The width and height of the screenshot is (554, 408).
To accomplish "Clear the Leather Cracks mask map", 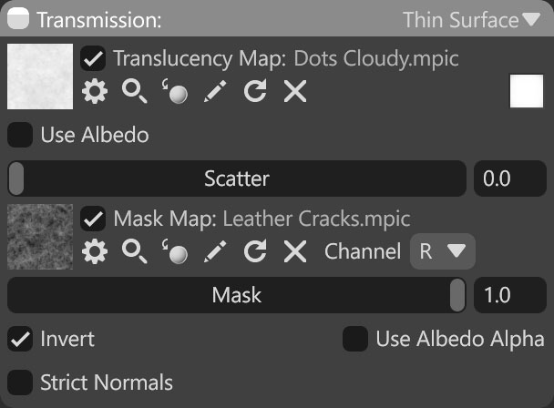I will (295, 251).
